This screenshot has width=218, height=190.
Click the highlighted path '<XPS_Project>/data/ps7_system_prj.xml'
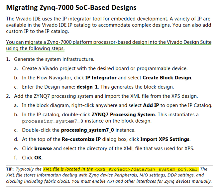click(146, 169)
